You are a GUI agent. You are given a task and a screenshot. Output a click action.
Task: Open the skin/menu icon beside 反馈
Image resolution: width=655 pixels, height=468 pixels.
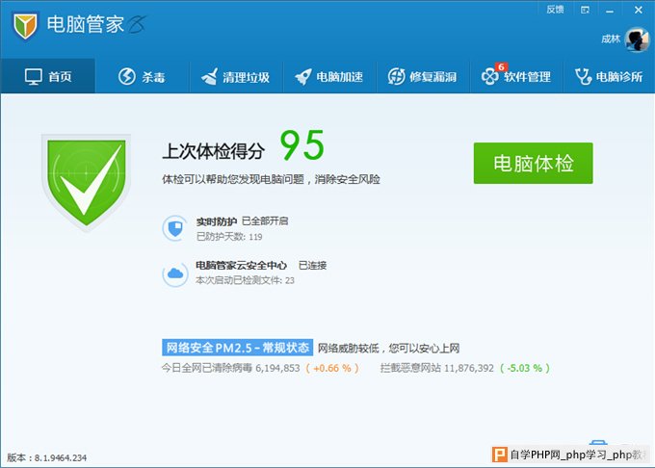pos(586,10)
